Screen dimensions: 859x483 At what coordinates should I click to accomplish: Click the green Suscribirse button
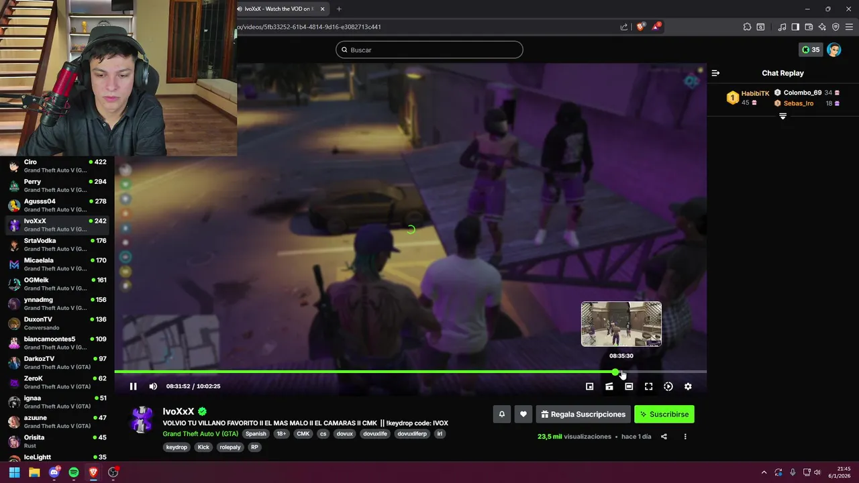pyautogui.click(x=664, y=415)
